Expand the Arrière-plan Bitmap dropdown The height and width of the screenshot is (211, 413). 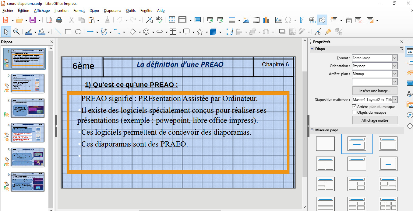tap(395, 74)
